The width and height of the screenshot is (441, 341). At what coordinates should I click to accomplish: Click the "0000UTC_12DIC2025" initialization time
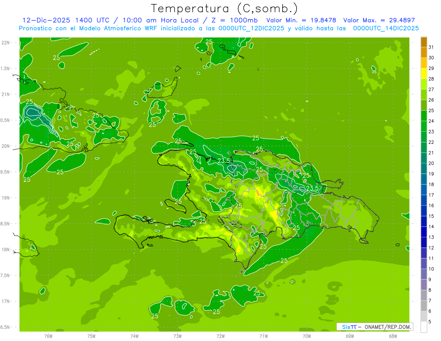(x=251, y=28)
